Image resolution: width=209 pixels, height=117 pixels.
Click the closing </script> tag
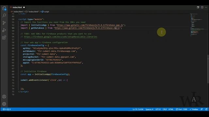point(23,92)
